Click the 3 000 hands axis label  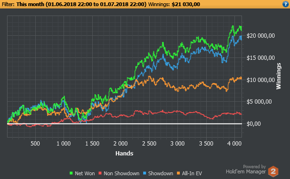pos(177,144)
